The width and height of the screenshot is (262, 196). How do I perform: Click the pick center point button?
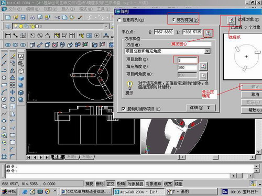[x=208, y=33]
